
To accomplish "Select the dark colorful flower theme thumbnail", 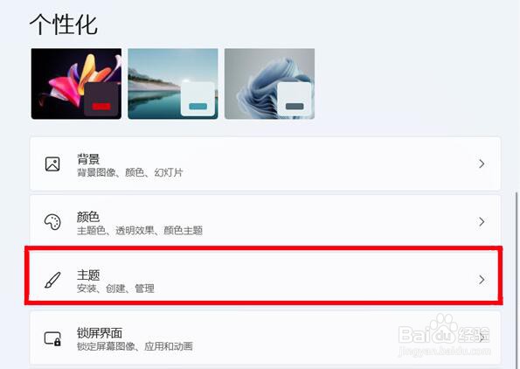I will click(76, 84).
